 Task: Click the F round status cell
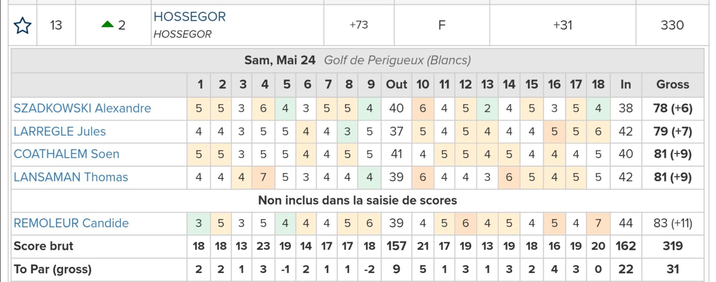(x=442, y=25)
